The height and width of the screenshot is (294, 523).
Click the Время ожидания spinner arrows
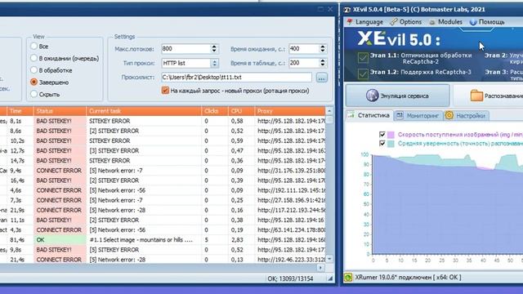[323, 49]
